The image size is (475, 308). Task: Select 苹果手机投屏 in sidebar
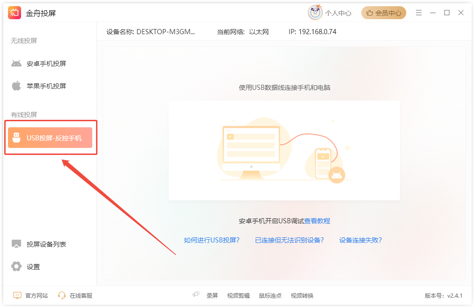click(46, 86)
